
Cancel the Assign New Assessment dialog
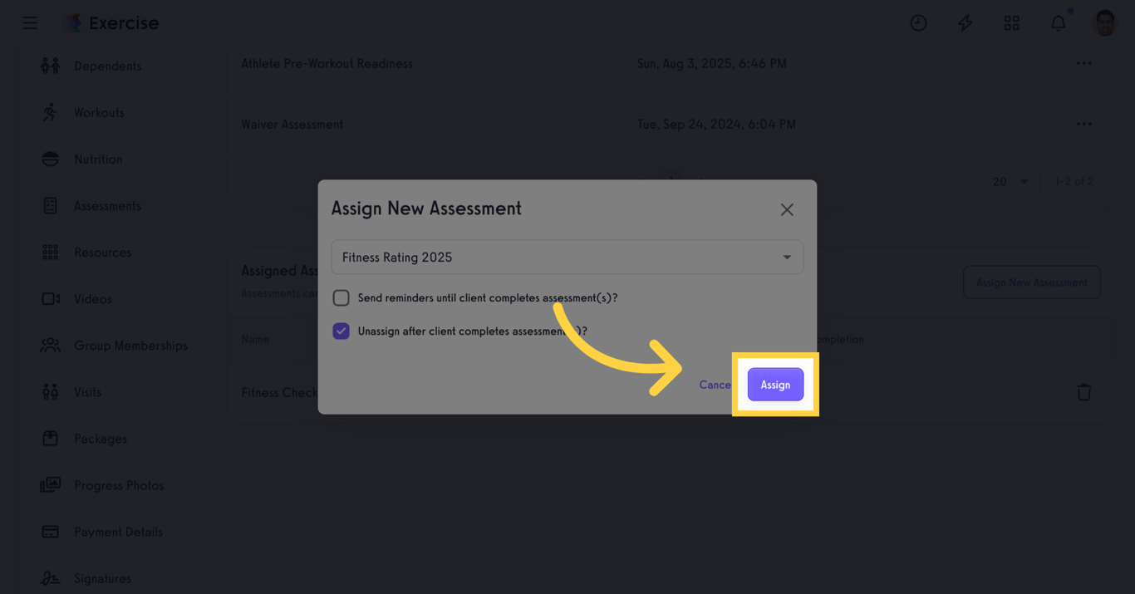click(714, 384)
